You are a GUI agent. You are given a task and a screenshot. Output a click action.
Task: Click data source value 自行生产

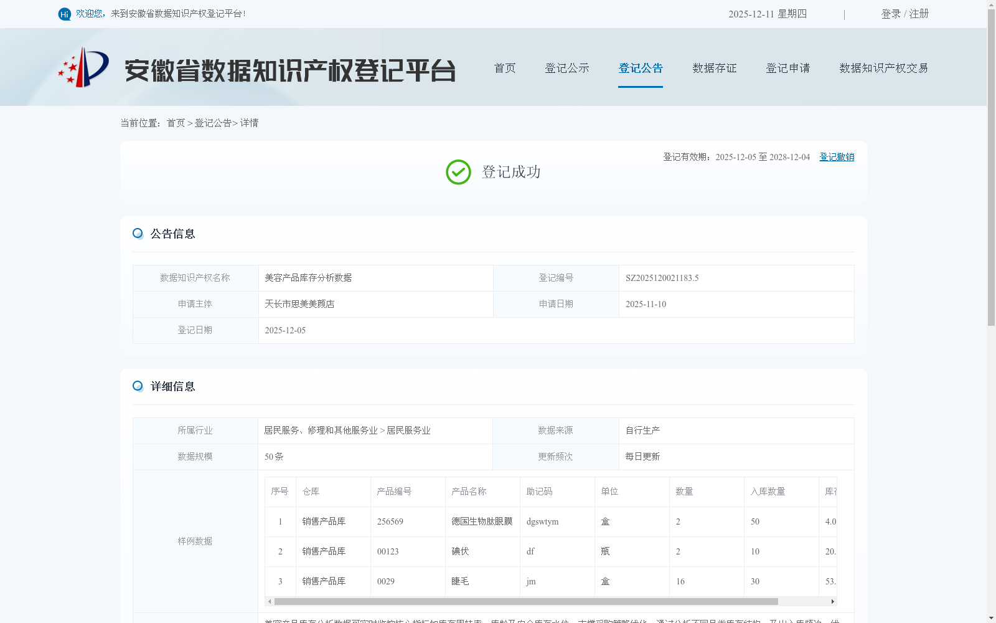642,430
